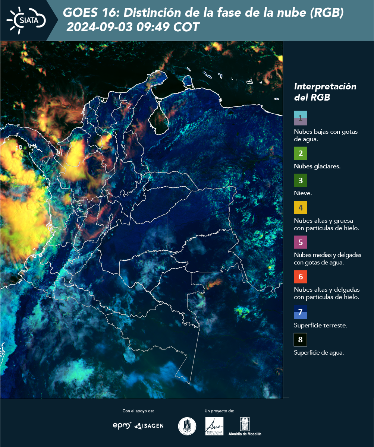374x447 pixels.
Task: Click 'Nubes altas y delgadas con particulas de hielo.'
Action: click(327, 294)
